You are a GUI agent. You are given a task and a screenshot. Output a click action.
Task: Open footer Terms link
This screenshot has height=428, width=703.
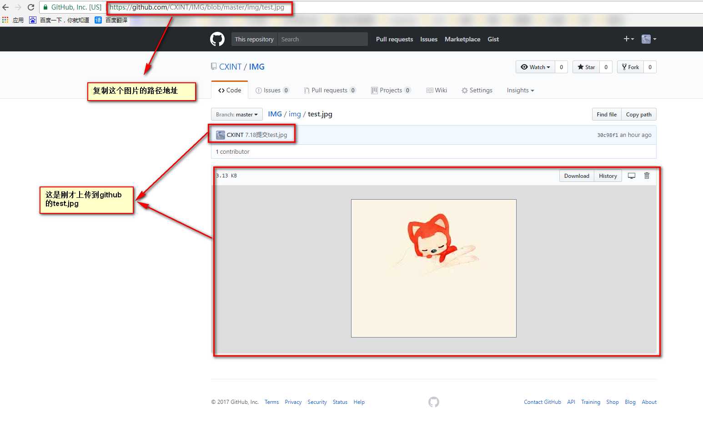(x=271, y=402)
